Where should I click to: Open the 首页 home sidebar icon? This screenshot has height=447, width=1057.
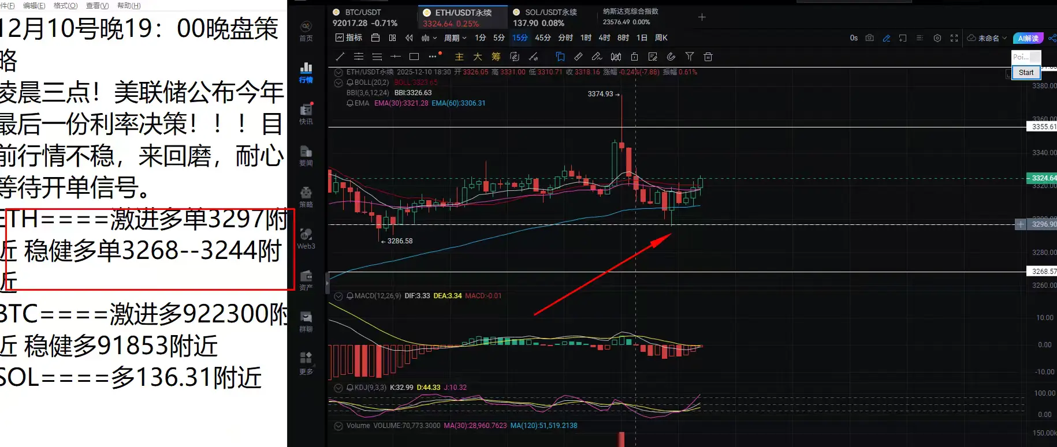pyautogui.click(x=306, y=31)
